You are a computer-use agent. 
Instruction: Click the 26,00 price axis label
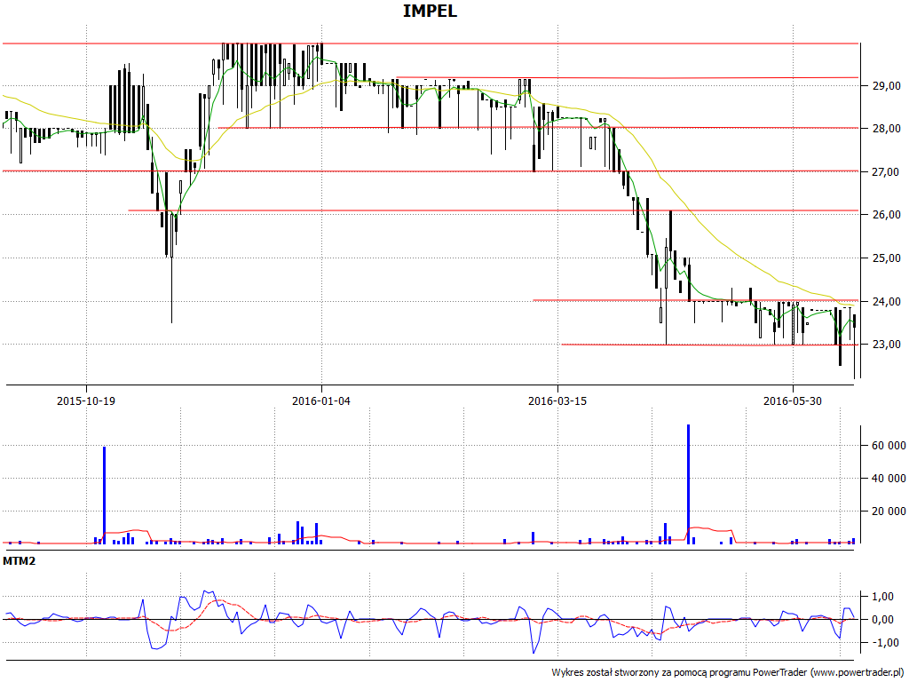click(886, 215)
